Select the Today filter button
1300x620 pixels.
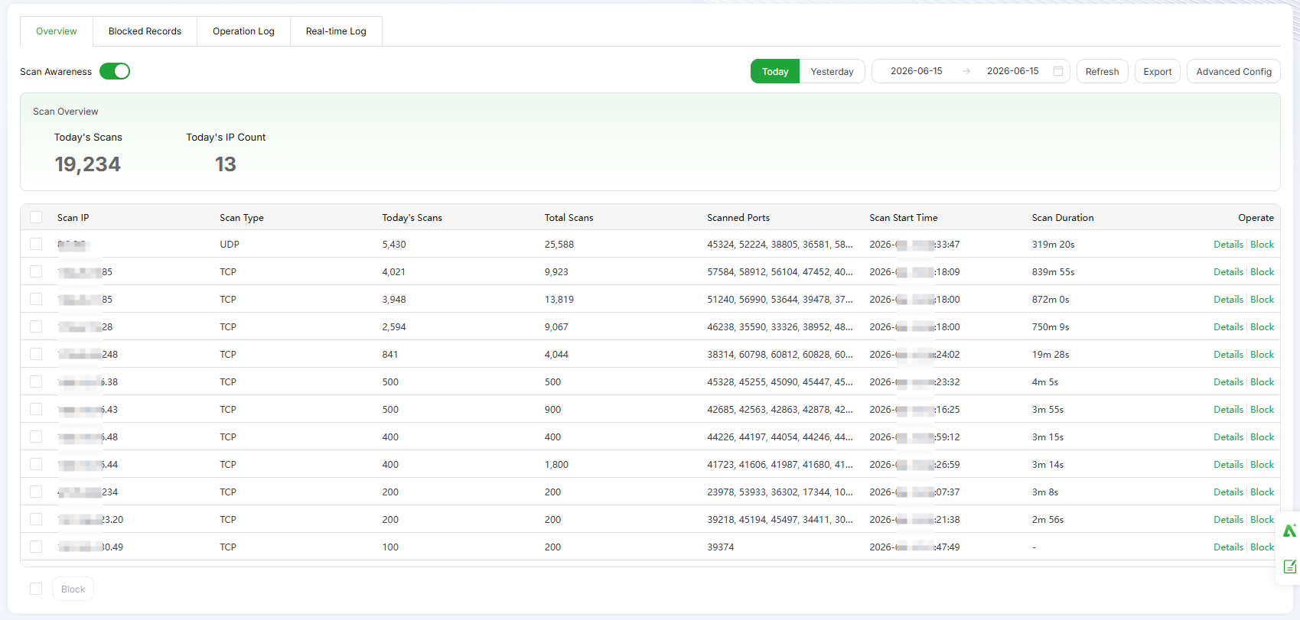775,71
